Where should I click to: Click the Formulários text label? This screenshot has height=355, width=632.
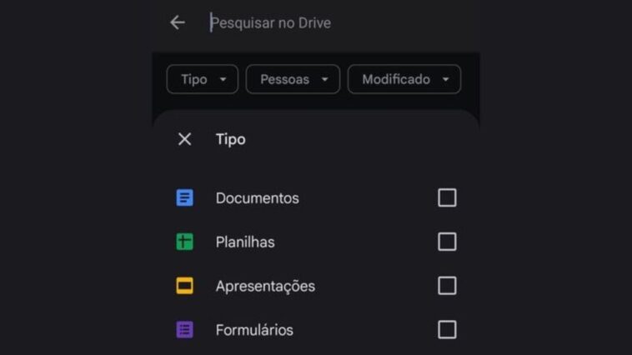click(x=254, y=330)
